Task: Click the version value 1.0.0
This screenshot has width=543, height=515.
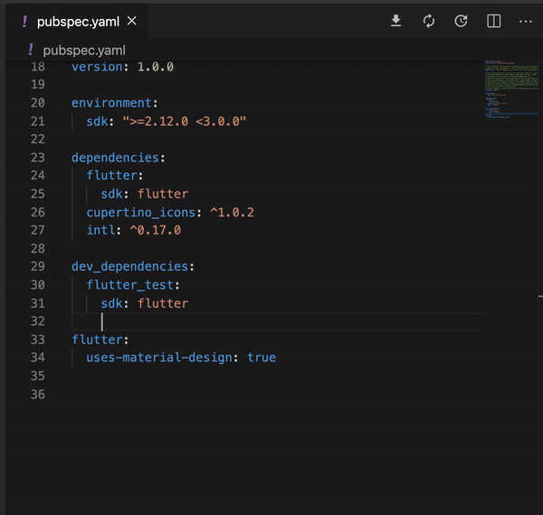Action: point(155,67)
